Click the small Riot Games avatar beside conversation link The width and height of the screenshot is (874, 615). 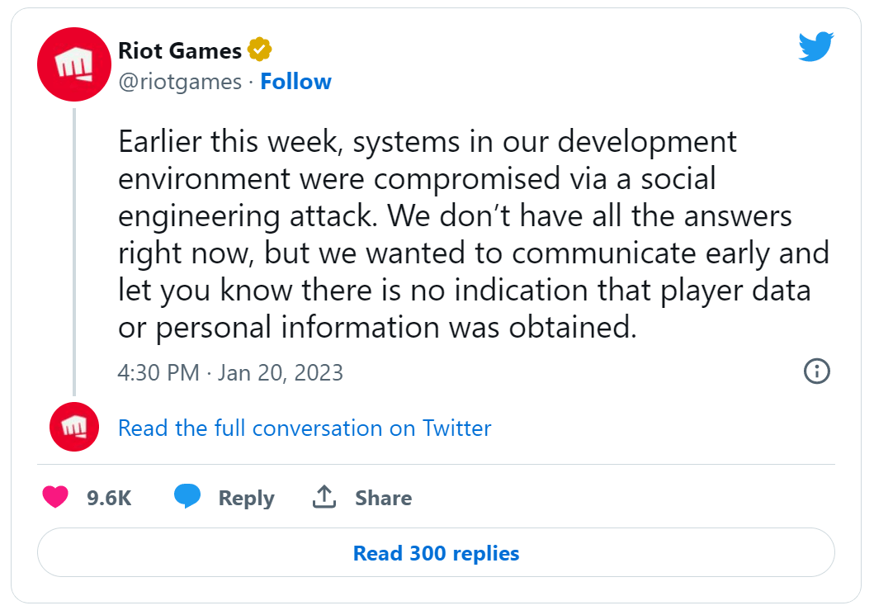pos(74,427)
